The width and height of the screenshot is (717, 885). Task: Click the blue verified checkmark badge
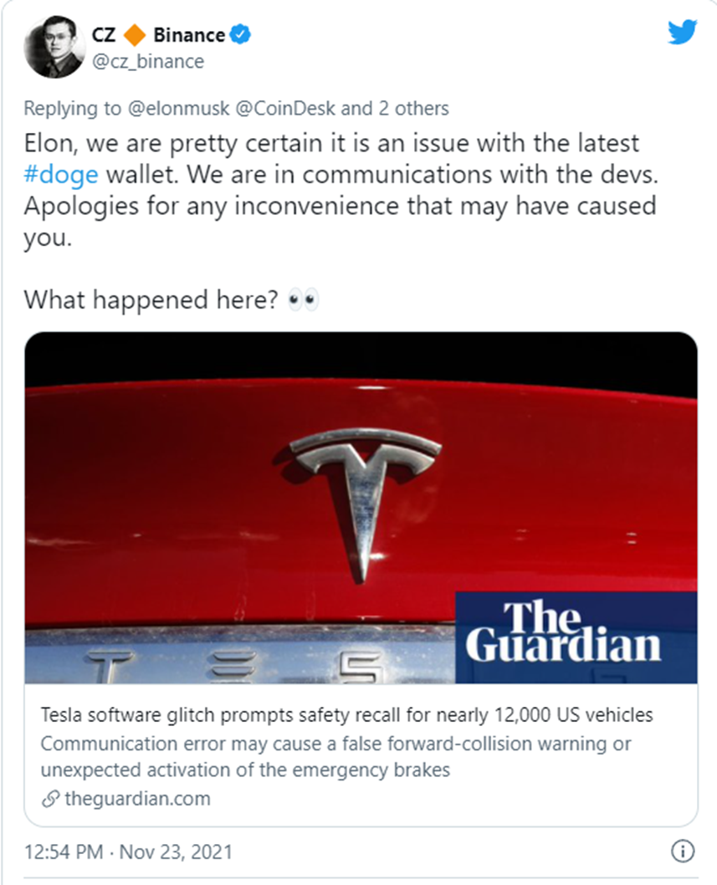click(242, 34)
